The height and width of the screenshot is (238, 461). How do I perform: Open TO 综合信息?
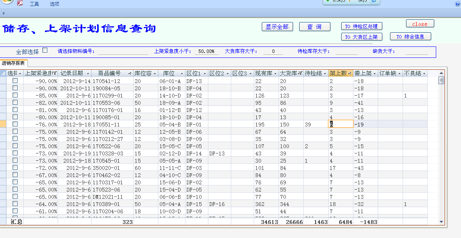(x=411, y=37)
